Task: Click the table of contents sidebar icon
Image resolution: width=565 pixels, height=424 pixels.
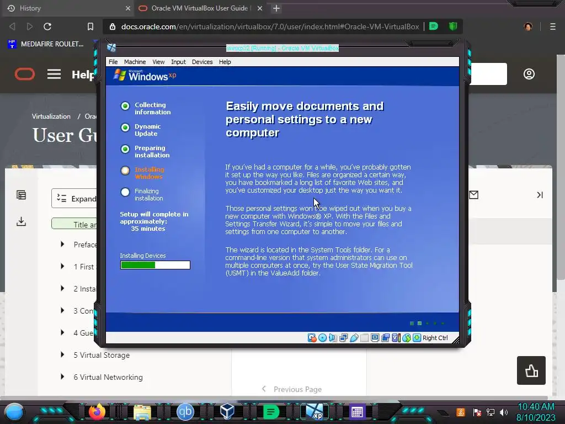Action: (x=22, y=195)
